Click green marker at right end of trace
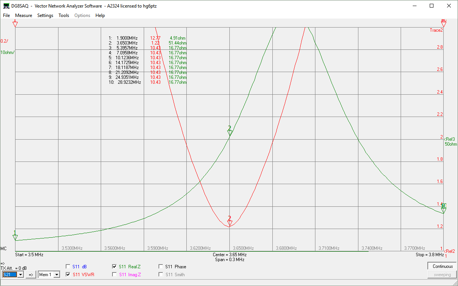458x286 pixels. (x=444, y=210)
